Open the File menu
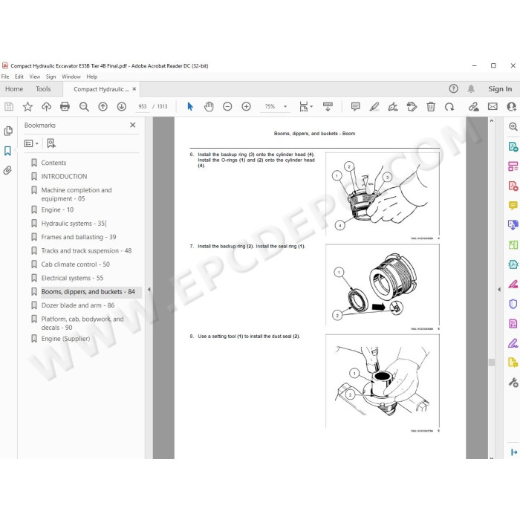Viewport: 520px width, 520px height. (5, 77)
